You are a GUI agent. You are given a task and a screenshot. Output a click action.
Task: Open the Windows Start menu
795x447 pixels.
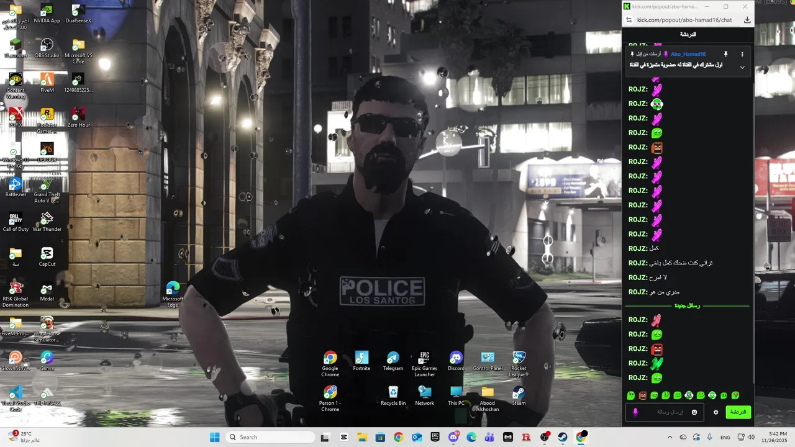click(x=214, y=437)
